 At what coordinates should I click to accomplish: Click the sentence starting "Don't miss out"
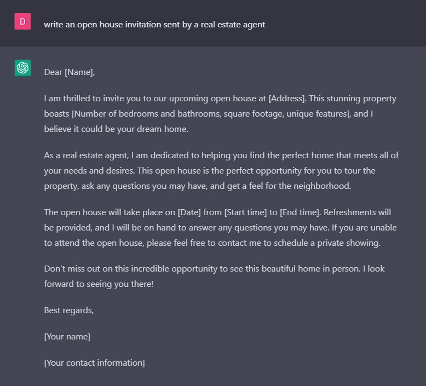point(164,269)
